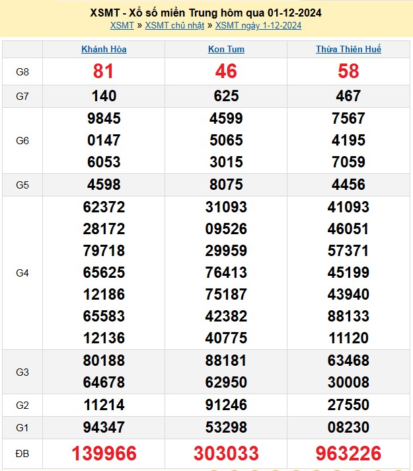
Task: Click G7 number 467
Action: (348, 96)
